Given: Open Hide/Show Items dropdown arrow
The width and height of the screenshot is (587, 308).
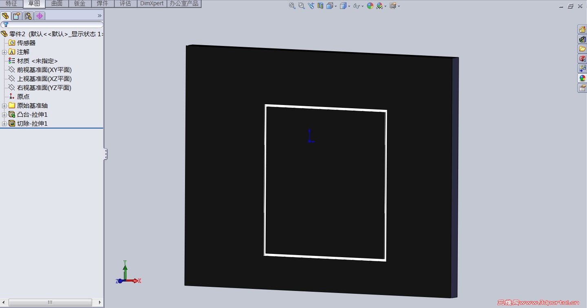Looking at the screenshot, I should [363, 6].
